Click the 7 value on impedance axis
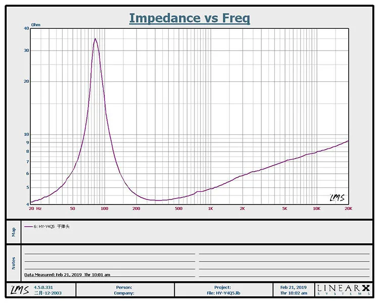The image size is (379, 303). 28,162
